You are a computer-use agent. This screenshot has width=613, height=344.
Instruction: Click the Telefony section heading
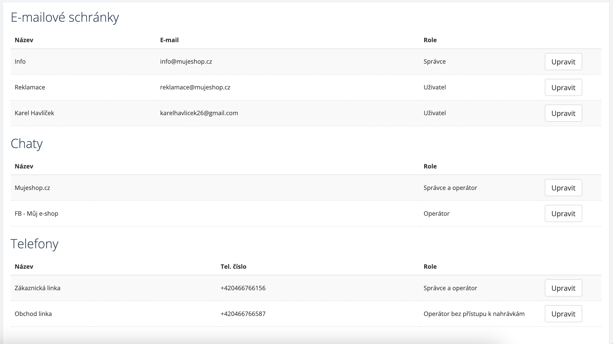[x=34, y=244]
